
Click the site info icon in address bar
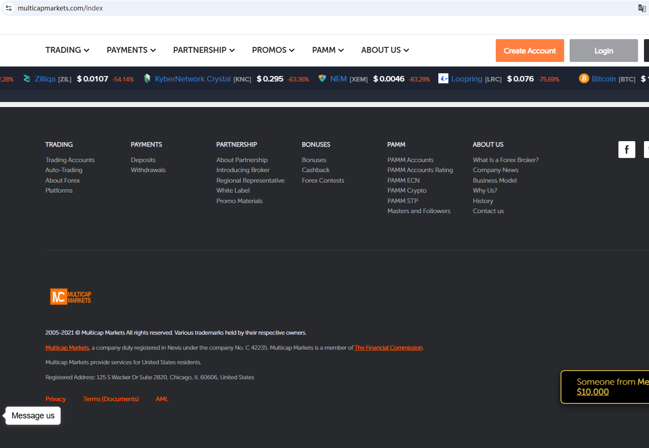[9, 8]
